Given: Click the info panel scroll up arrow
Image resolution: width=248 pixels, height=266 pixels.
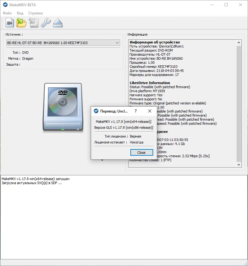Looking at the screenshot, I should click(x=239, y=43).
